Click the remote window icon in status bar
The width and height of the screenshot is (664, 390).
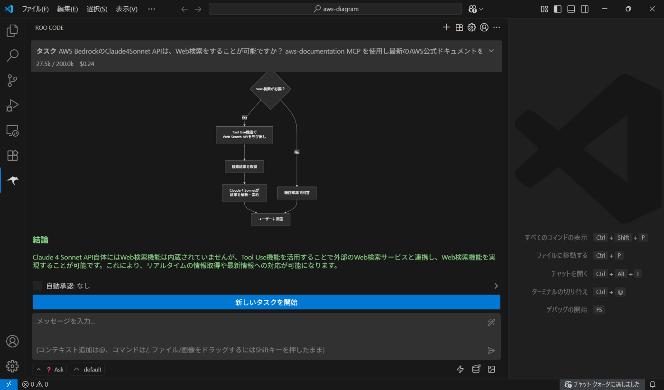point(9,384)
